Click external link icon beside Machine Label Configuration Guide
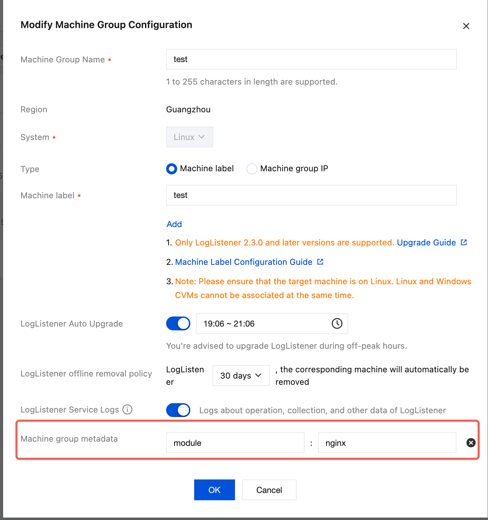 click(320, 262)
